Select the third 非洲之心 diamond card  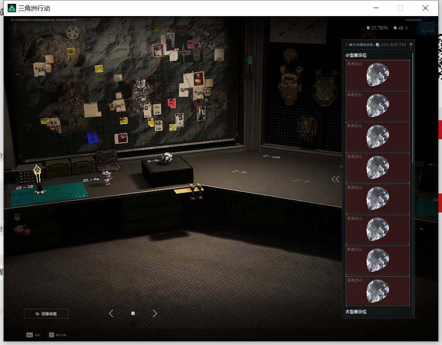point(378,136)
